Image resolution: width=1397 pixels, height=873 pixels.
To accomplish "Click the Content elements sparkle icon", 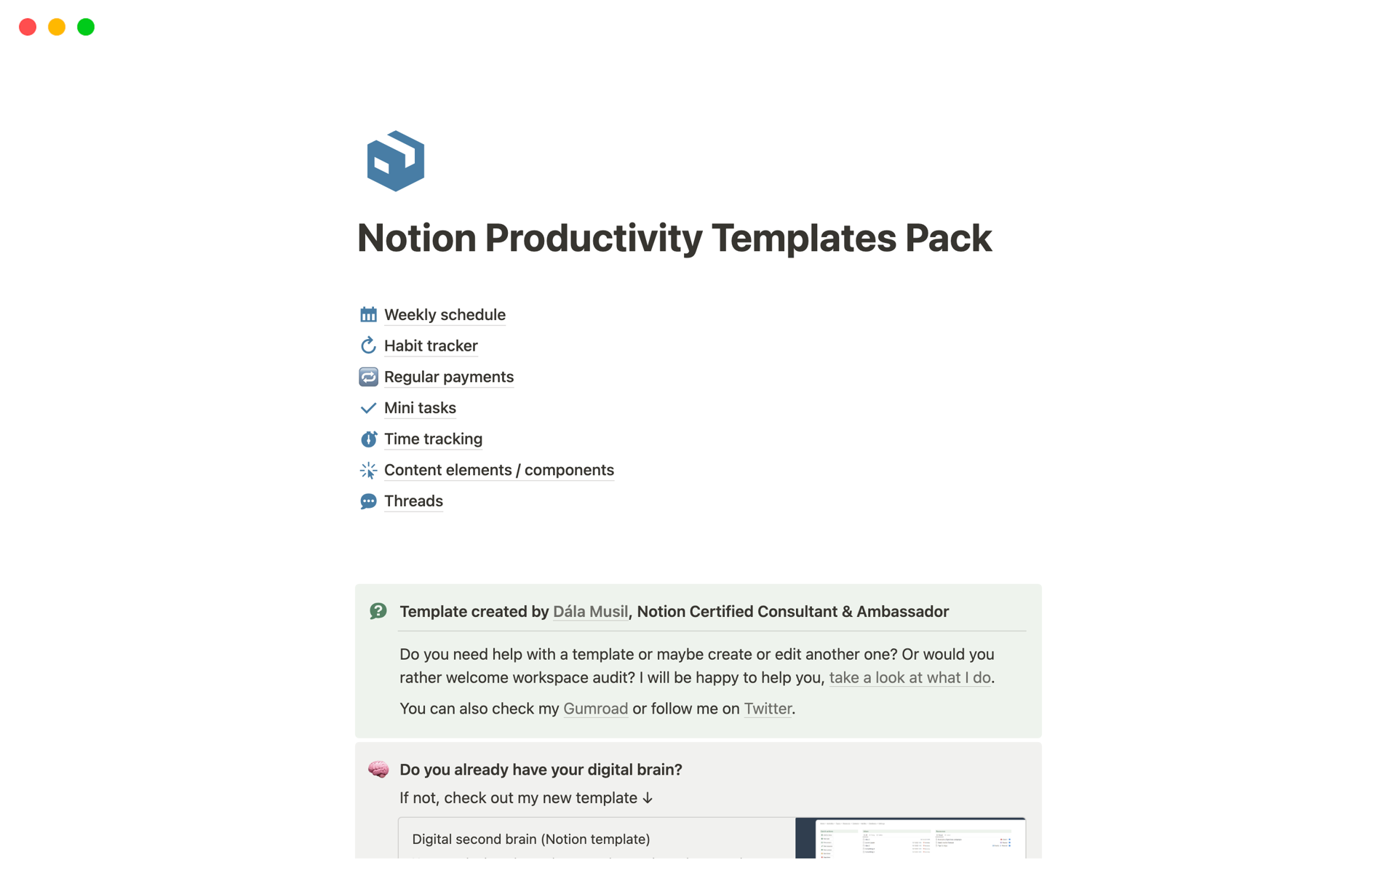I will 367,470.
